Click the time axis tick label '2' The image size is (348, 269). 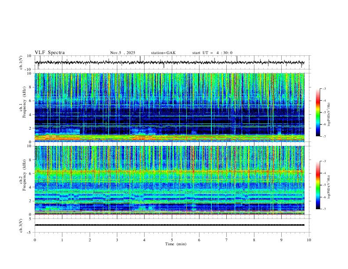pos(90,240)
